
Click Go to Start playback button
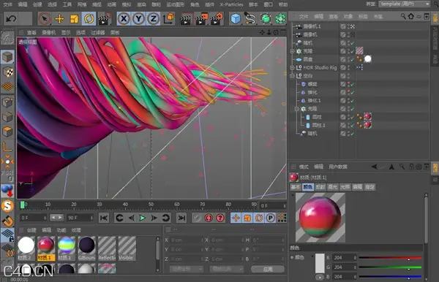pos(104,218)
